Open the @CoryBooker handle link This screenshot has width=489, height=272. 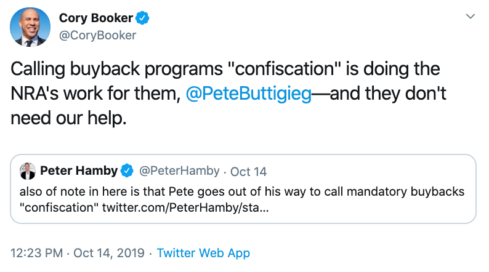(x=97, y=35)
